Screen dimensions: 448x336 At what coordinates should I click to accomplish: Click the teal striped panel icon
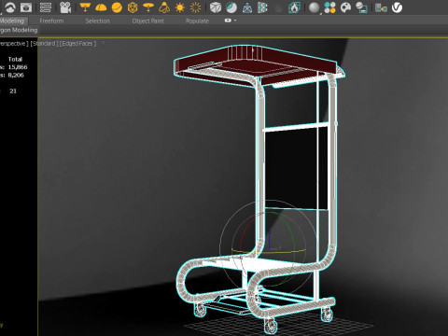point(262,7)
